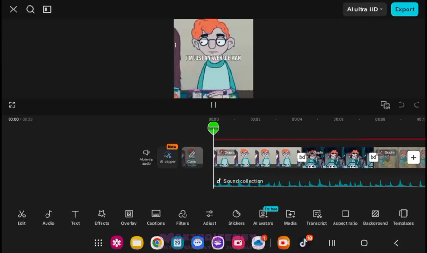Open the Effects tool

(102, 217)
